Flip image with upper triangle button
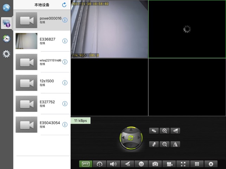The image size is (226, 169). [175, 131]
